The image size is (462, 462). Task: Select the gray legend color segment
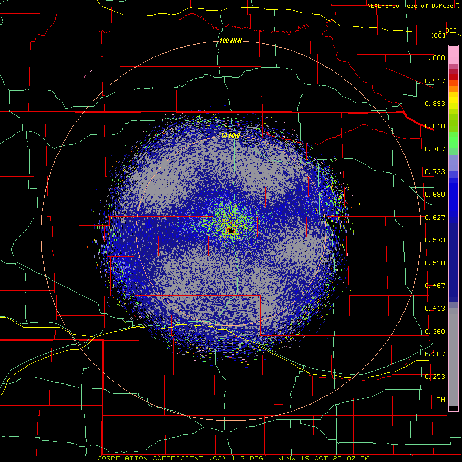(x=453, y=357)
